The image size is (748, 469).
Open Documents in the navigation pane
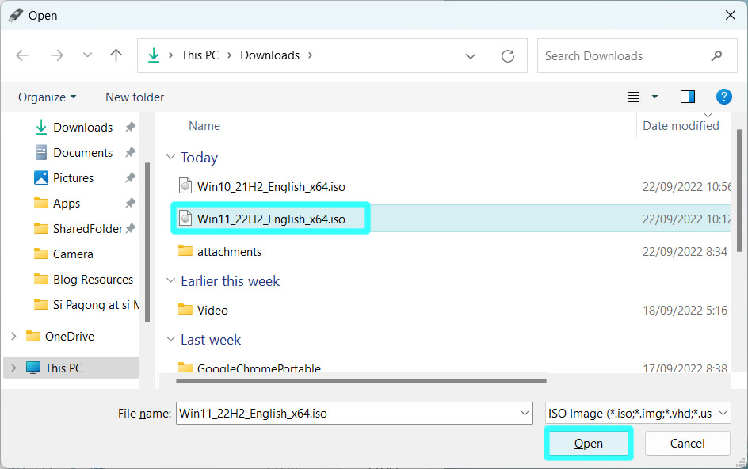83,153
